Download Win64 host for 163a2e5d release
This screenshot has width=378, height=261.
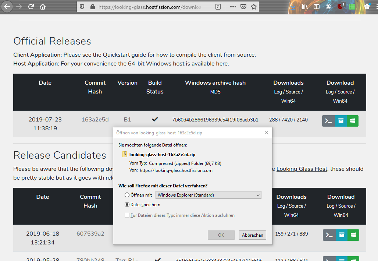tap(353, 121)
